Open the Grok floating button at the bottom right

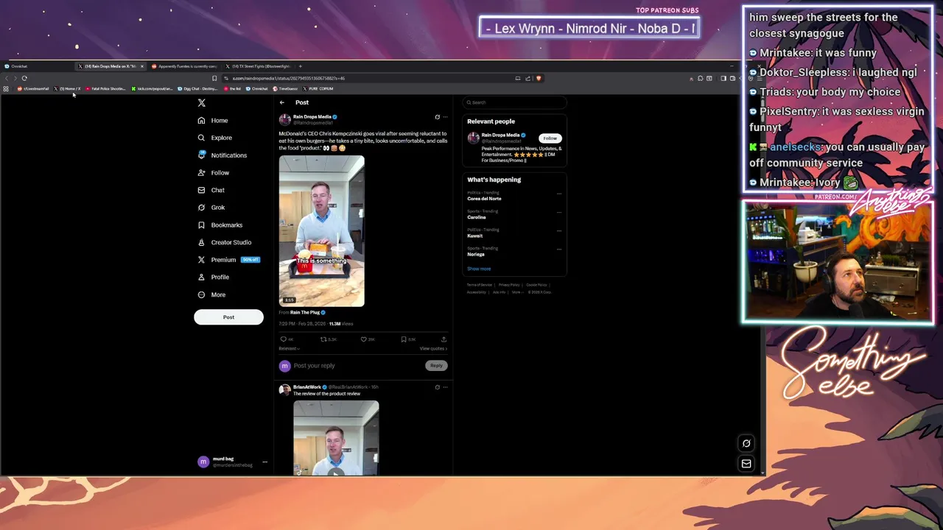(x=746, y=443)
